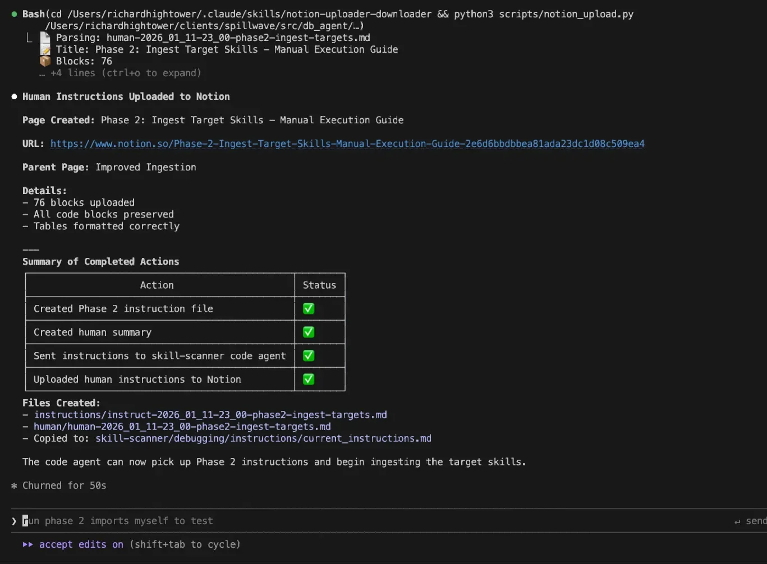Click the document icon beside Parsing line
The image size is (767, 564).
[x=45, y=38]
